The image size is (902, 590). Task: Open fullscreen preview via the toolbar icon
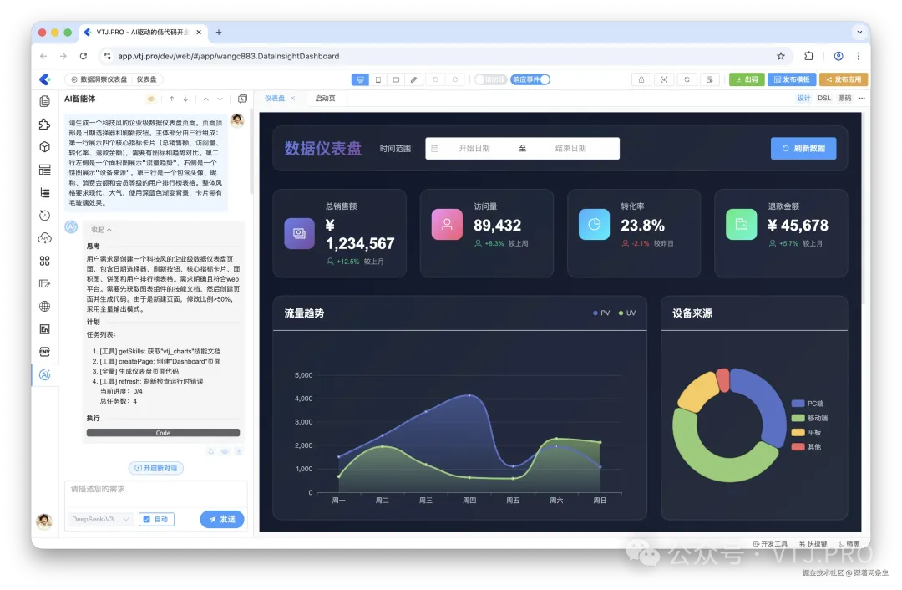click(x=664, y=79)
